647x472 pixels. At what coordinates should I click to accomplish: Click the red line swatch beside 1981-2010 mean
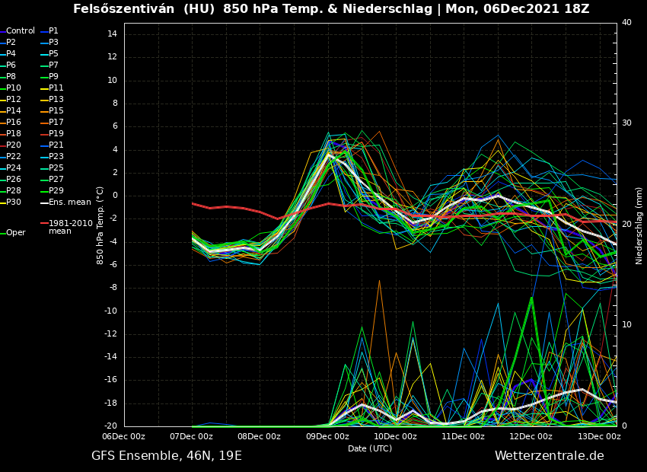pos(44,224)
